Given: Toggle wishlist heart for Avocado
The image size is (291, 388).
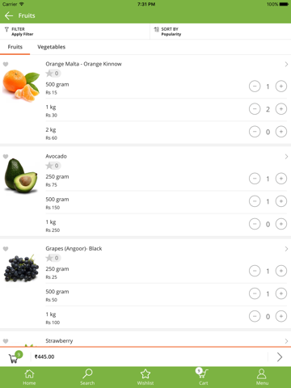Looking at the screenshot, I should click(6, 157).
